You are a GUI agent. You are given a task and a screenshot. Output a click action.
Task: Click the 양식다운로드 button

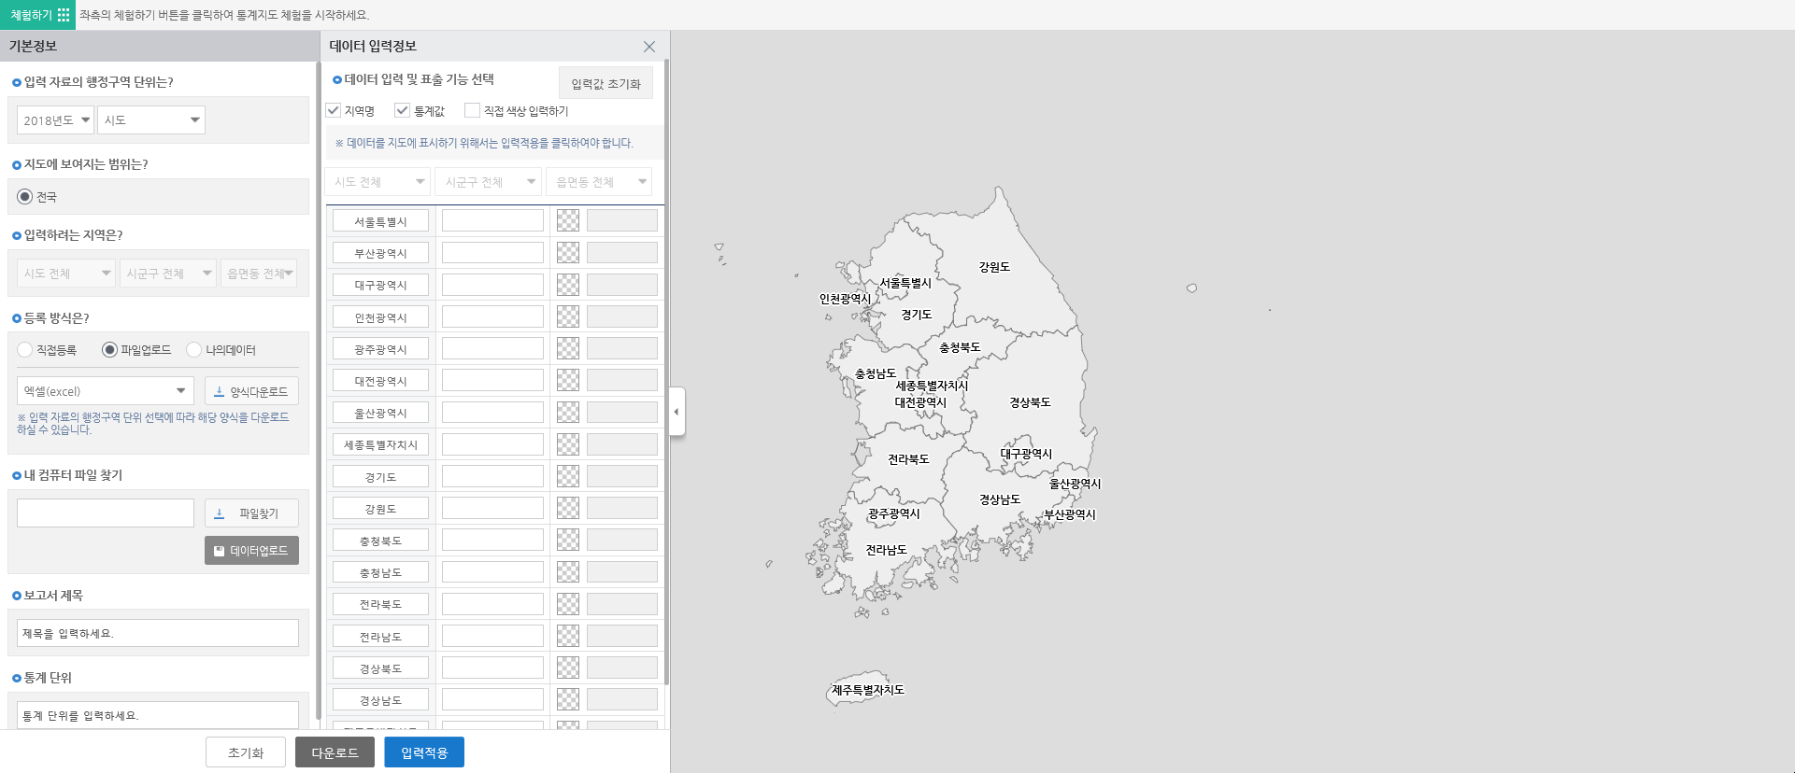[x=251, y=391]
